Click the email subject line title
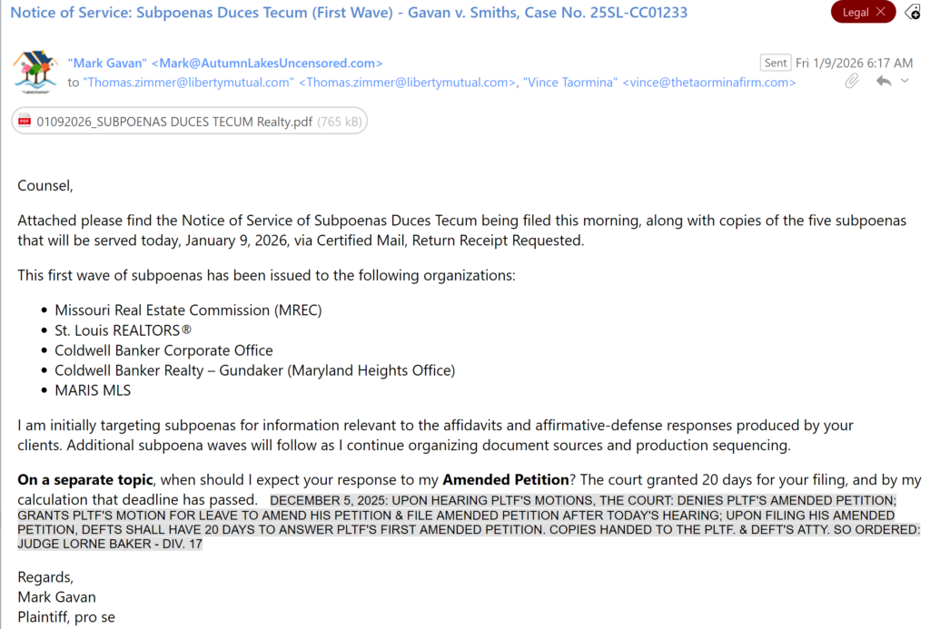This screenshot has height=629, width=930. coord(349,13)
